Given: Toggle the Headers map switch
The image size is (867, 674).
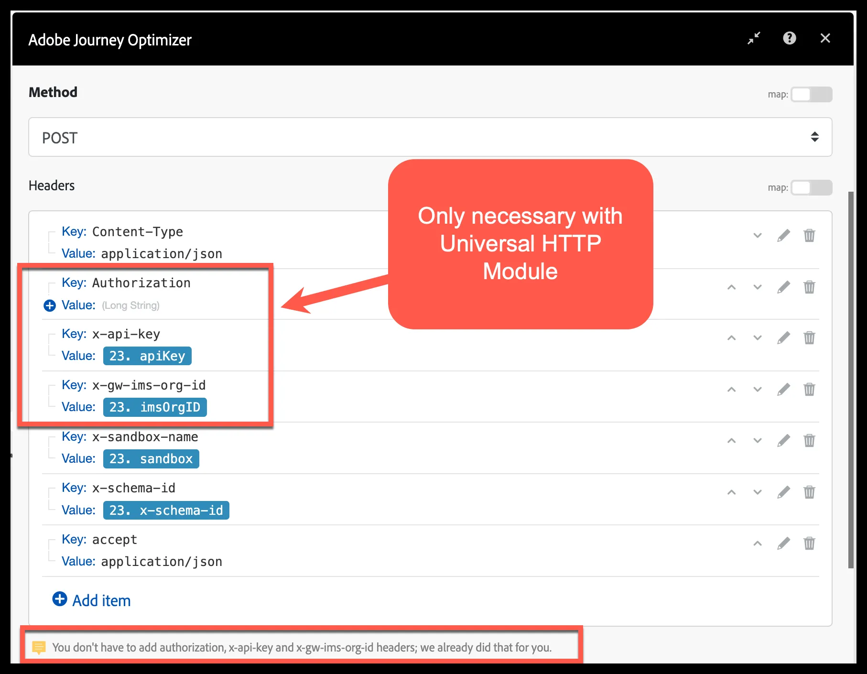Looking at the screenshot, I should (x=812, y=187).
